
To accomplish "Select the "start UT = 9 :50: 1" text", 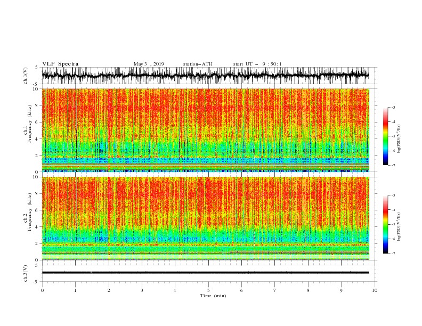I will click(x=257, y=64).
